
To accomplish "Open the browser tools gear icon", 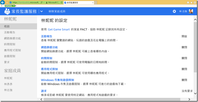I will (x=195, y=2).
